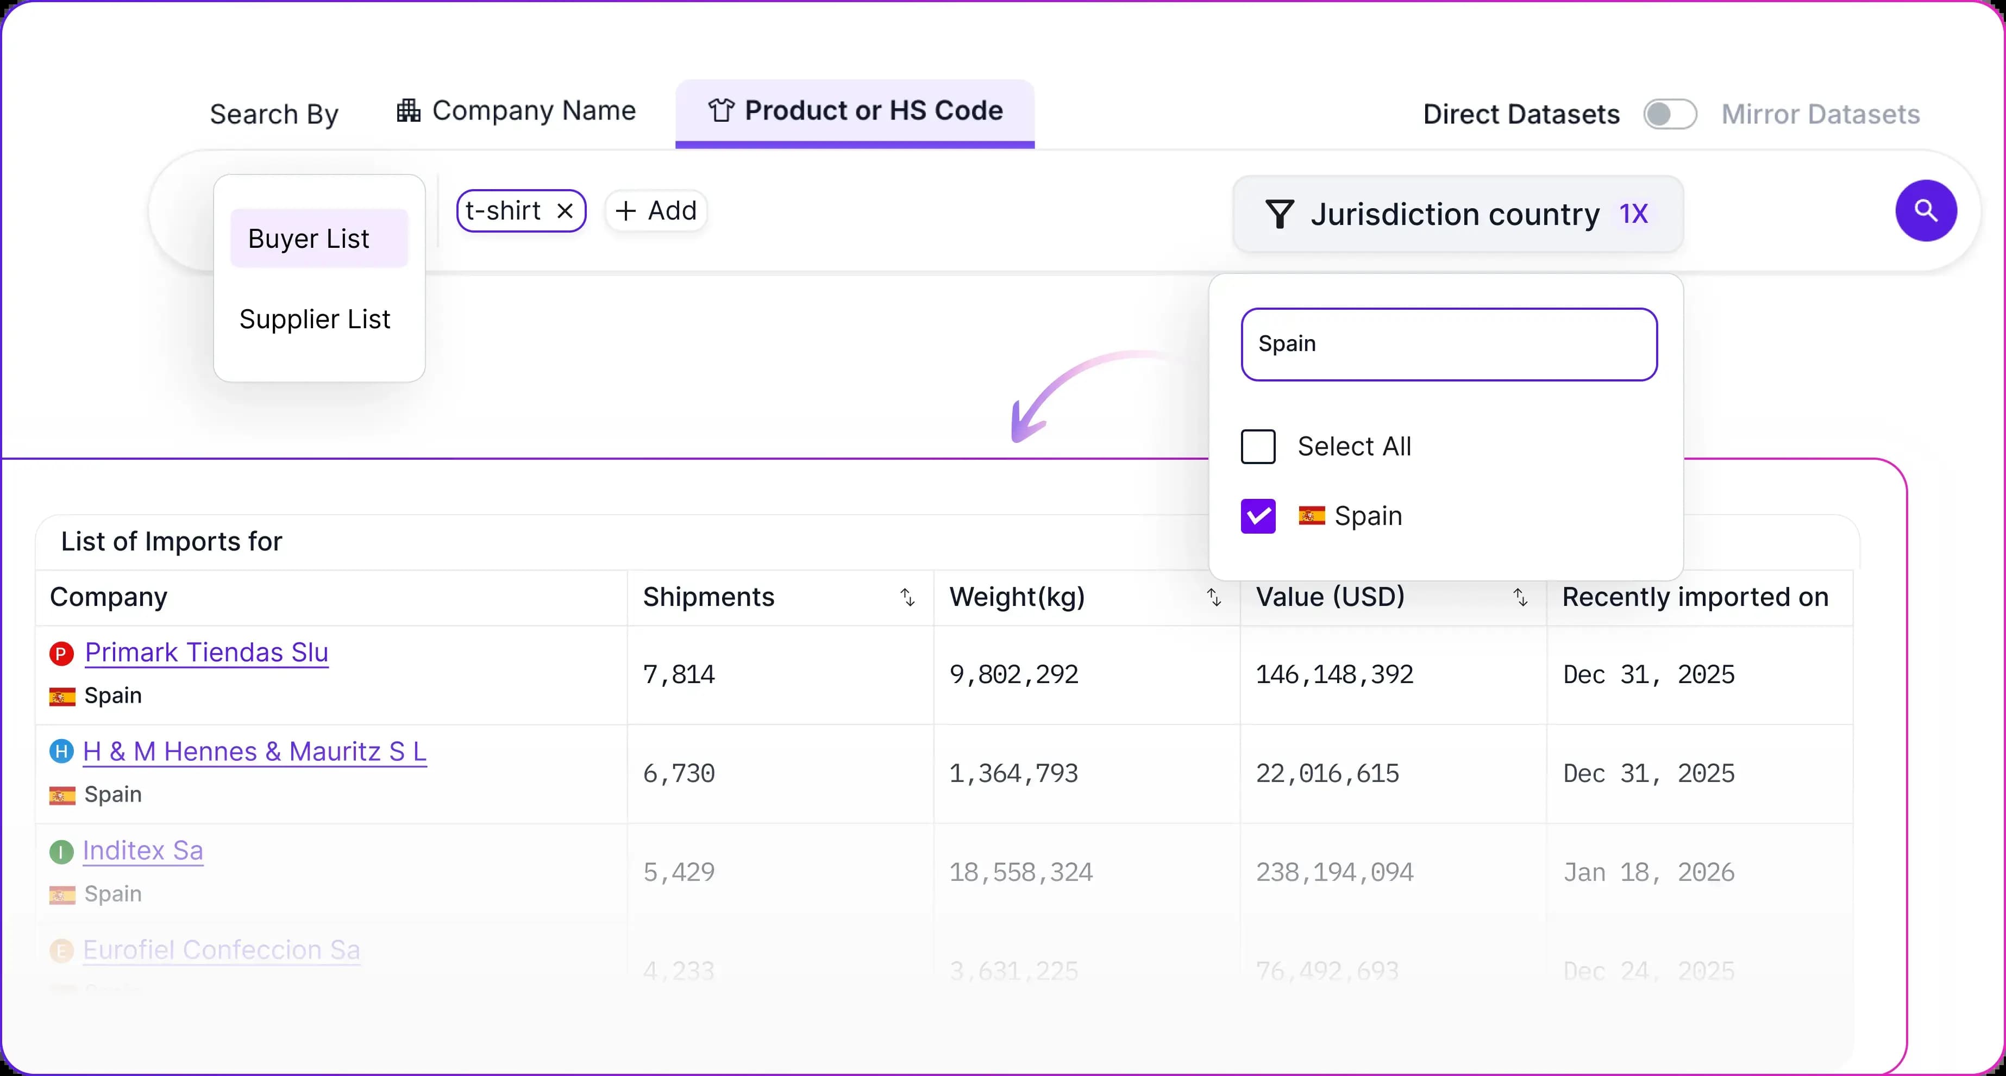Viewport: 2006px width, 1076px height.
Task: Choose Supplier List option
Action: 315,320
